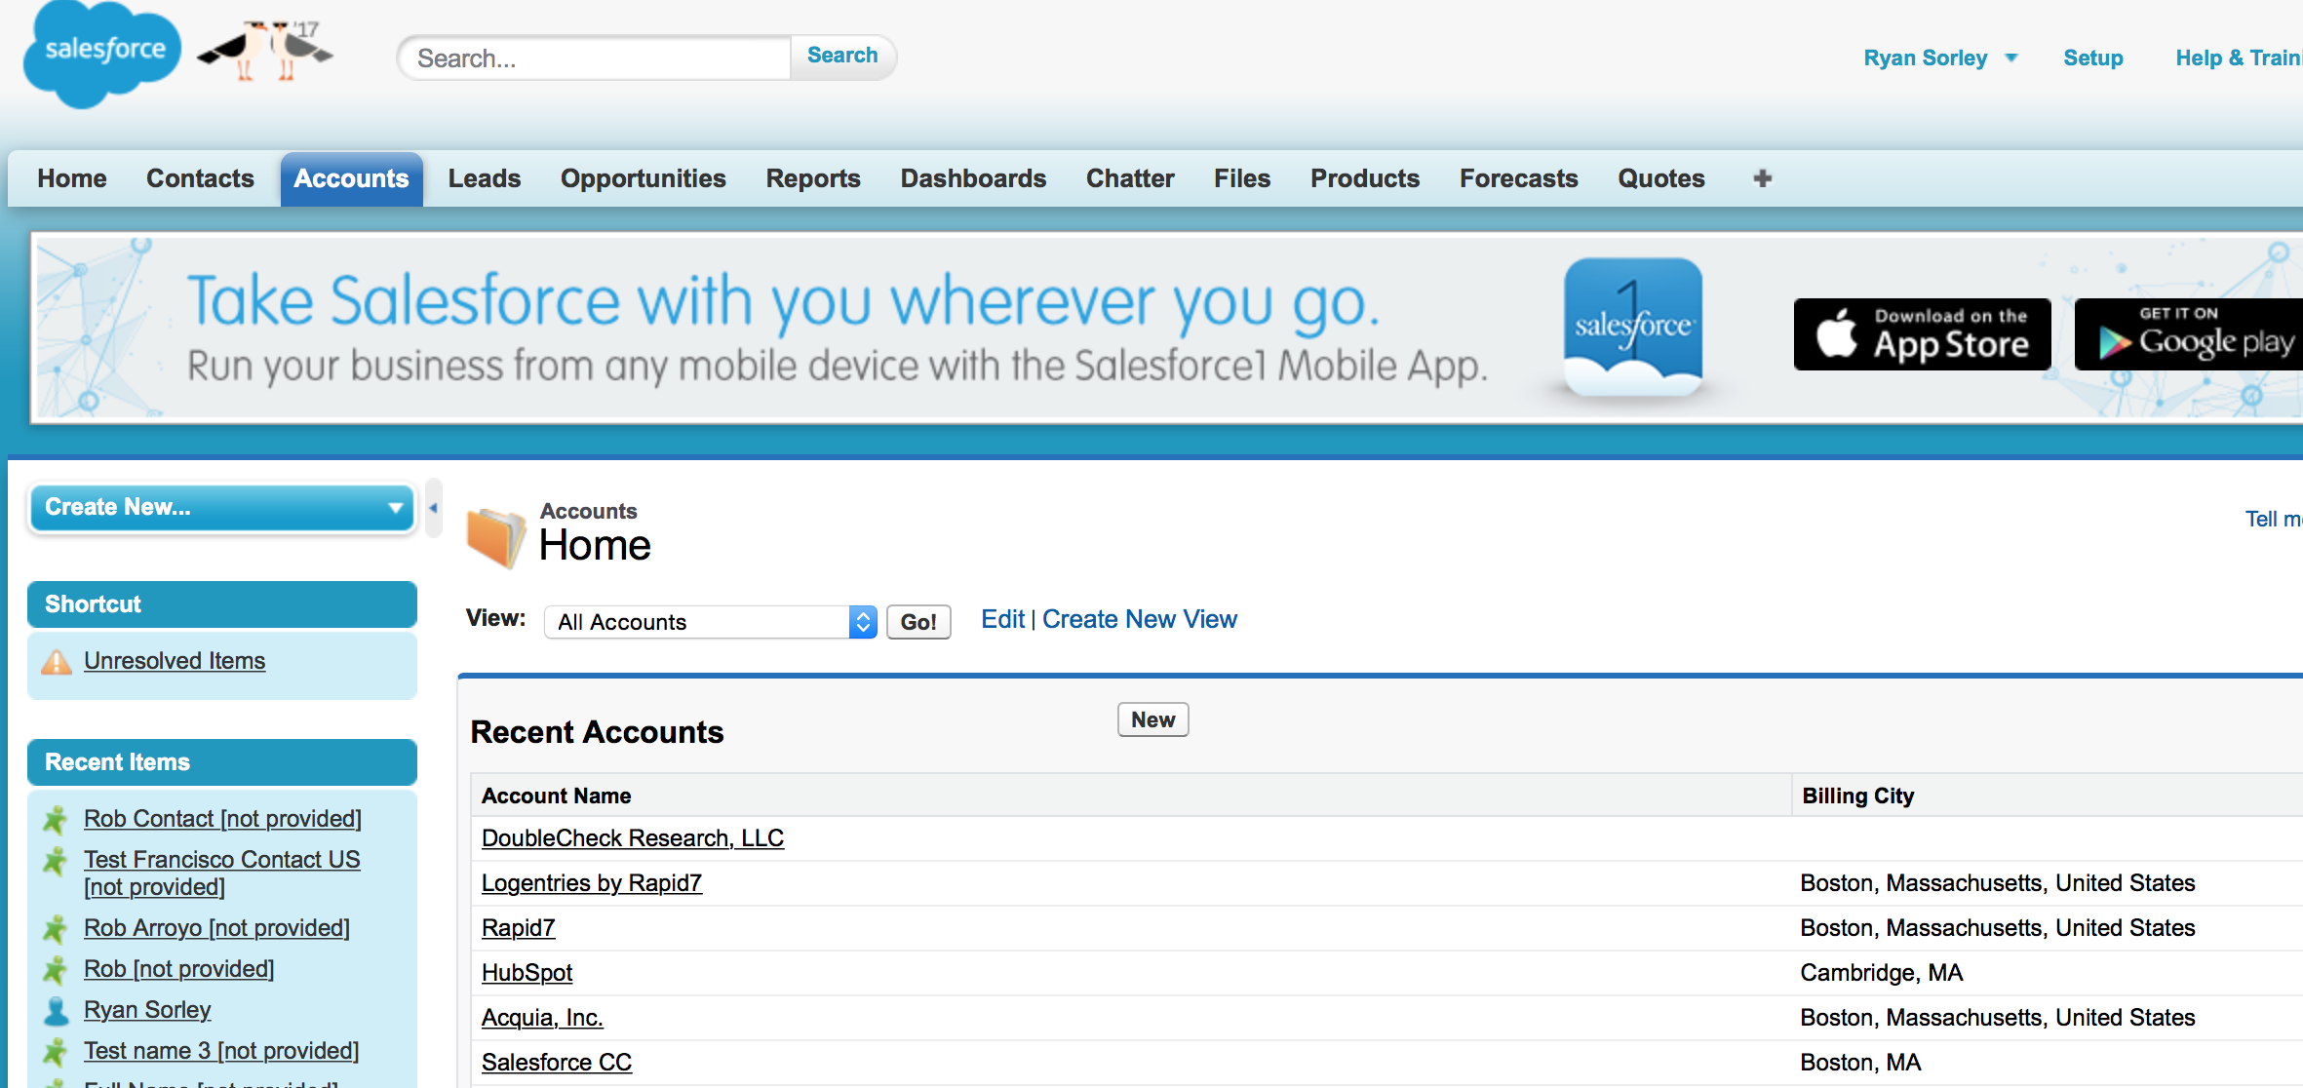Image resolution: width=2303 pixels, height=1088 pixels.
Task: Click Get it on Google Play badge
Action: coord(2189,334)
